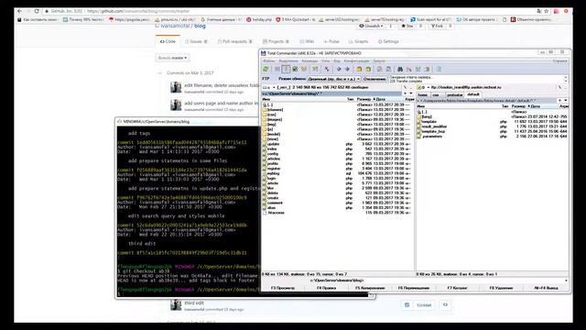Sort left panel by Дата column header
This screenshot has width=586, height=330.
(389, 100)
